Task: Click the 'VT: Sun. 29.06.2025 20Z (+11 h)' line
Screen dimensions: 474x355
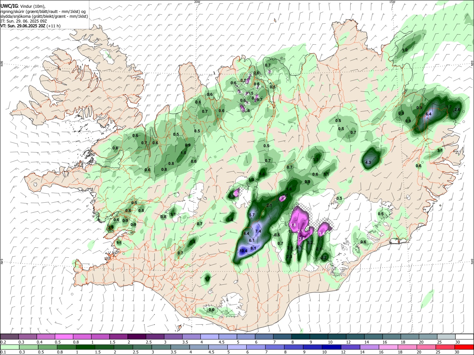Action: pyautogui.click(x=30, y=26)
